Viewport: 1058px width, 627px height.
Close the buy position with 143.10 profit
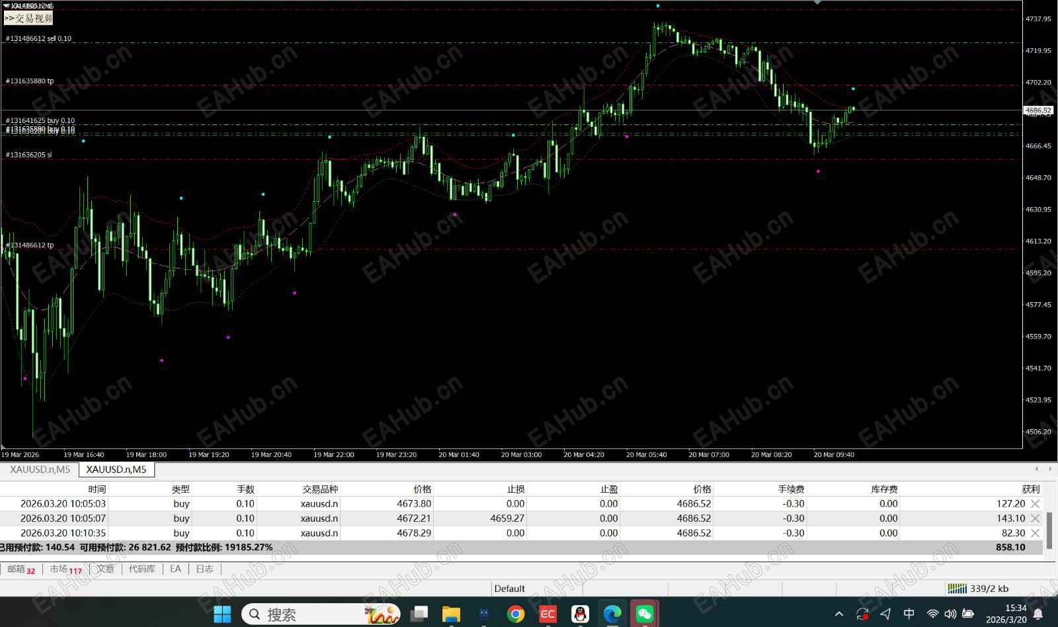(1036, 519)
